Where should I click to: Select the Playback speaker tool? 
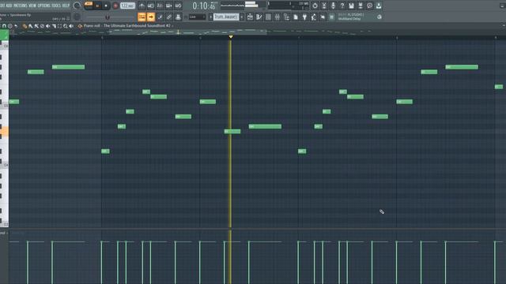coord(71,26)
